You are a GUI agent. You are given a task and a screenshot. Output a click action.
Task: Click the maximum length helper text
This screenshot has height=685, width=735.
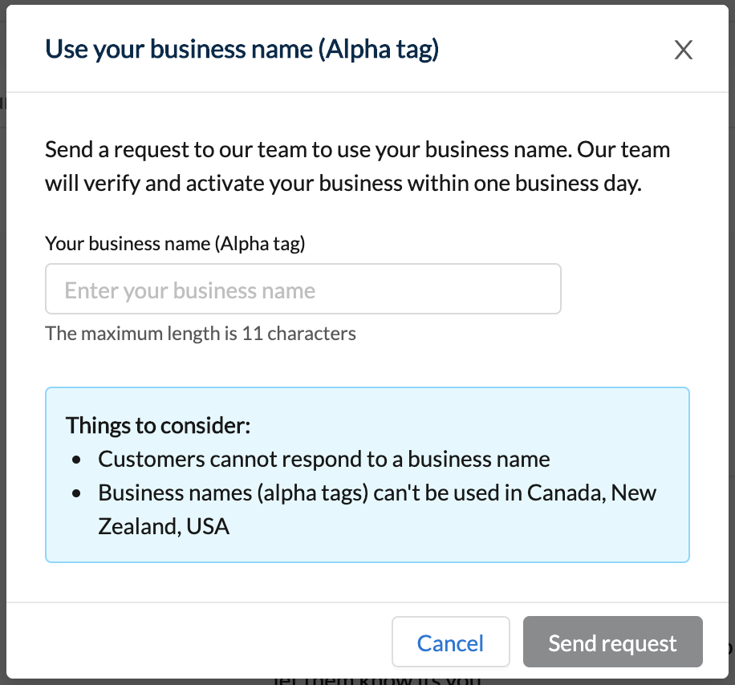pos(200,333)
